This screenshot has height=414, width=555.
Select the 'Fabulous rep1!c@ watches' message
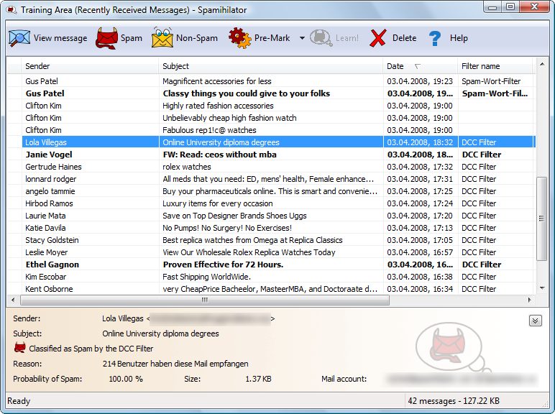[271, 130]
